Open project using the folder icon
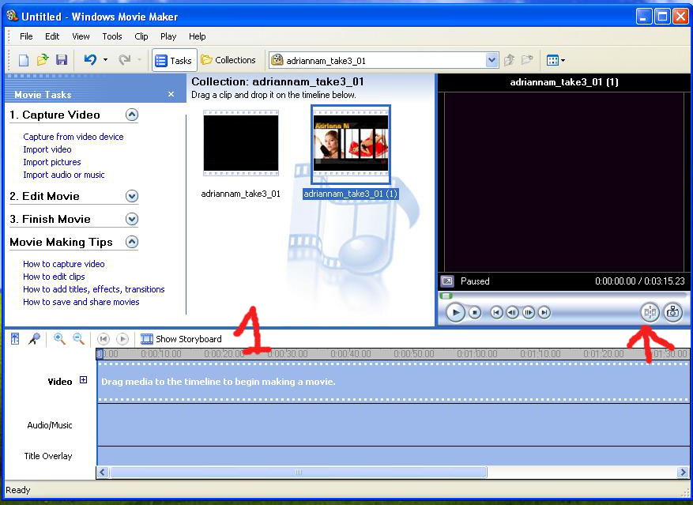 coord(43,60)
